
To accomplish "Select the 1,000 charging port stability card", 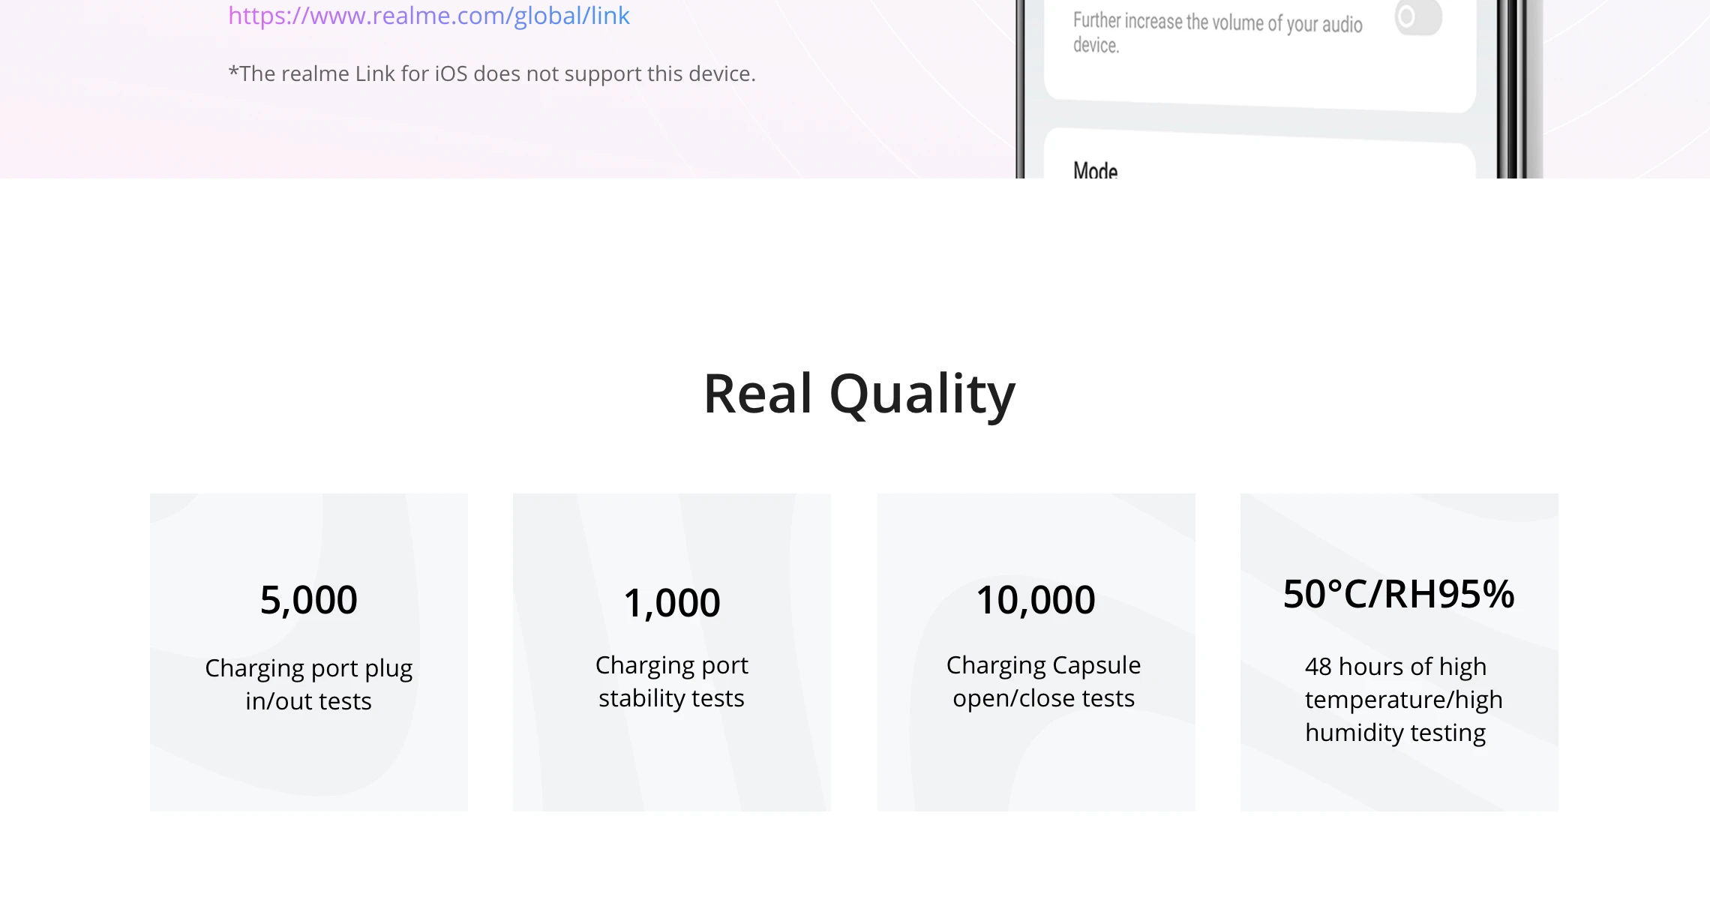I will tap(672, 652).
